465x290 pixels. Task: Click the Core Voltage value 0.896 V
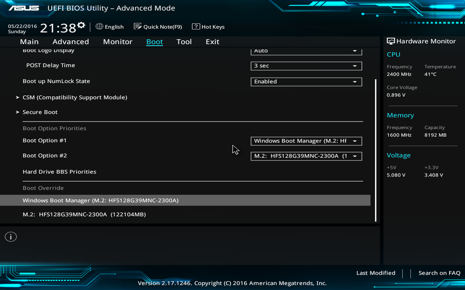pos(396,95)
